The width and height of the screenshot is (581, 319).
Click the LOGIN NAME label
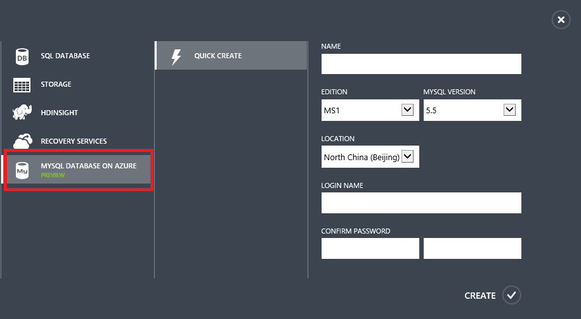click(x=342, y=185)
